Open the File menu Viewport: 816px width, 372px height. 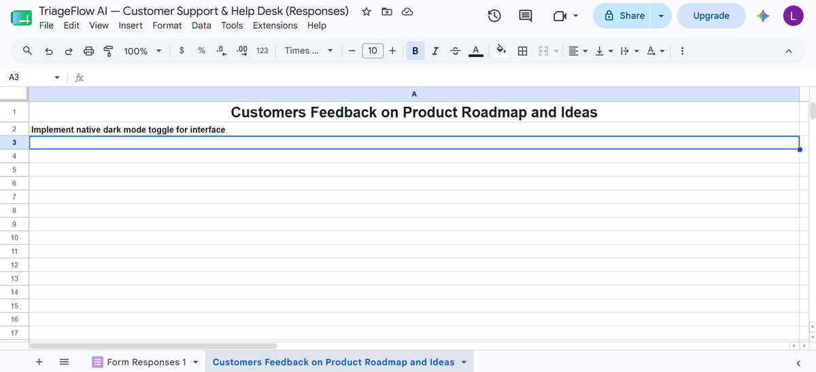tap(46, 25)
